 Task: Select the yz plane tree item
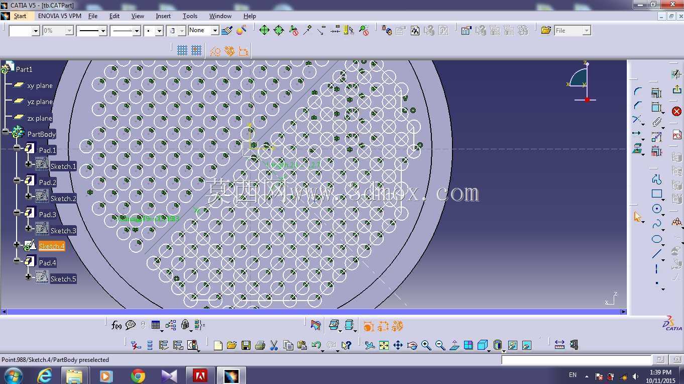tap(40, 102)
